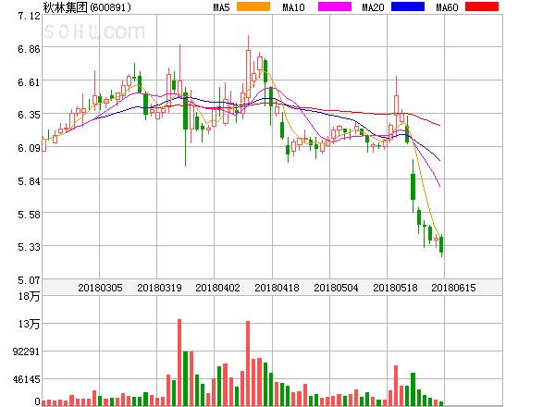Click the 46145 volume axis label
Image resolution: width=555 pixels, height=407 pixels.
coord(26,380)
